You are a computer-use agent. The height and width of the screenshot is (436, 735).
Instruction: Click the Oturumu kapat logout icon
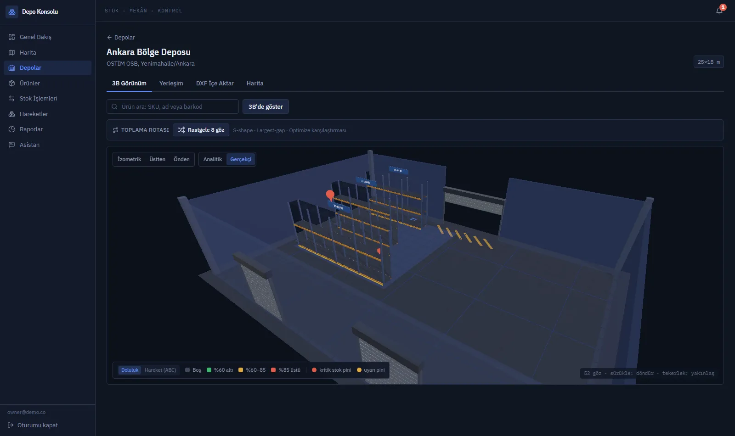11,425
